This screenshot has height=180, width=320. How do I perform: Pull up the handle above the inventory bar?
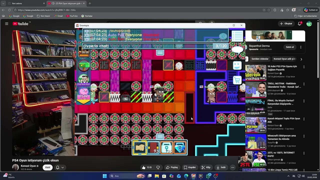point(160,137)
